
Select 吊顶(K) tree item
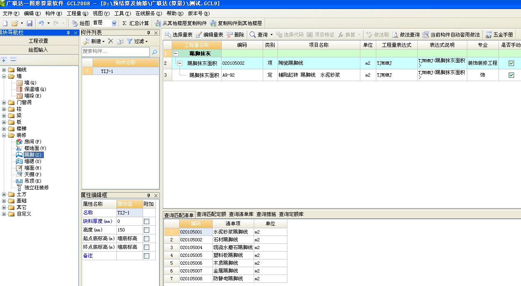[x=32, y=181]
